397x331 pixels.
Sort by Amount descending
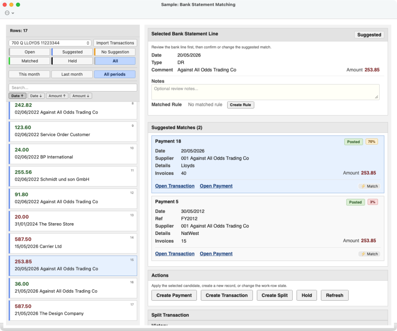click(x=81, y=96)
